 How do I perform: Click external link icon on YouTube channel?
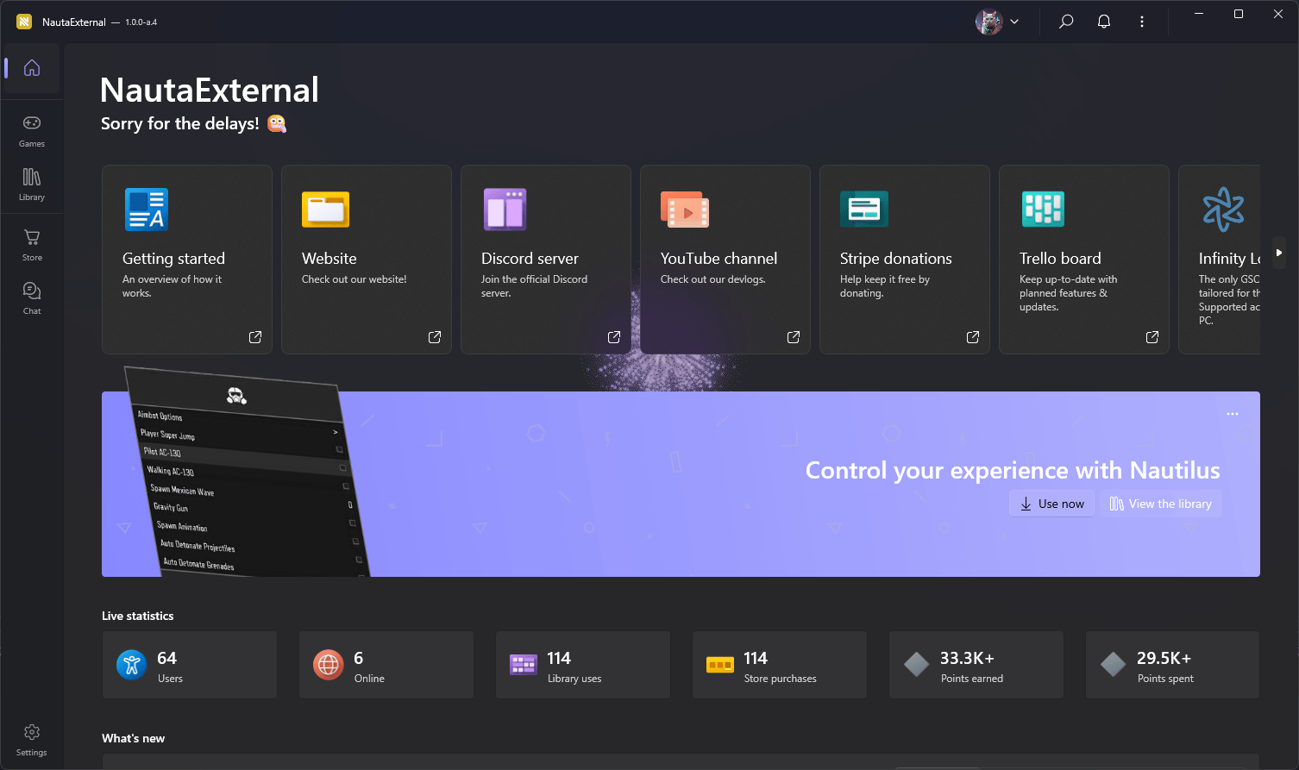[794, 337]
